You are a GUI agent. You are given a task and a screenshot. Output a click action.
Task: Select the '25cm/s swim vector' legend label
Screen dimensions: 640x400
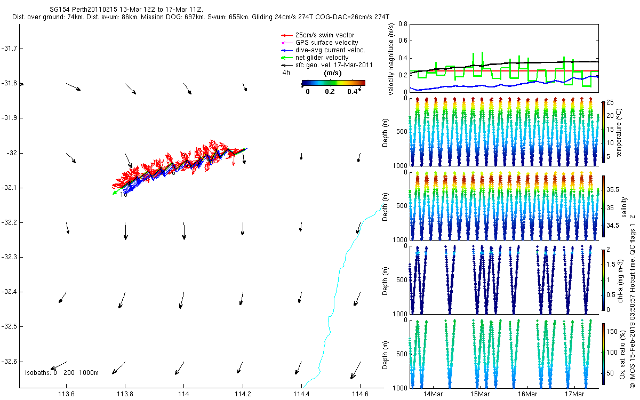(x=324, y=35)
